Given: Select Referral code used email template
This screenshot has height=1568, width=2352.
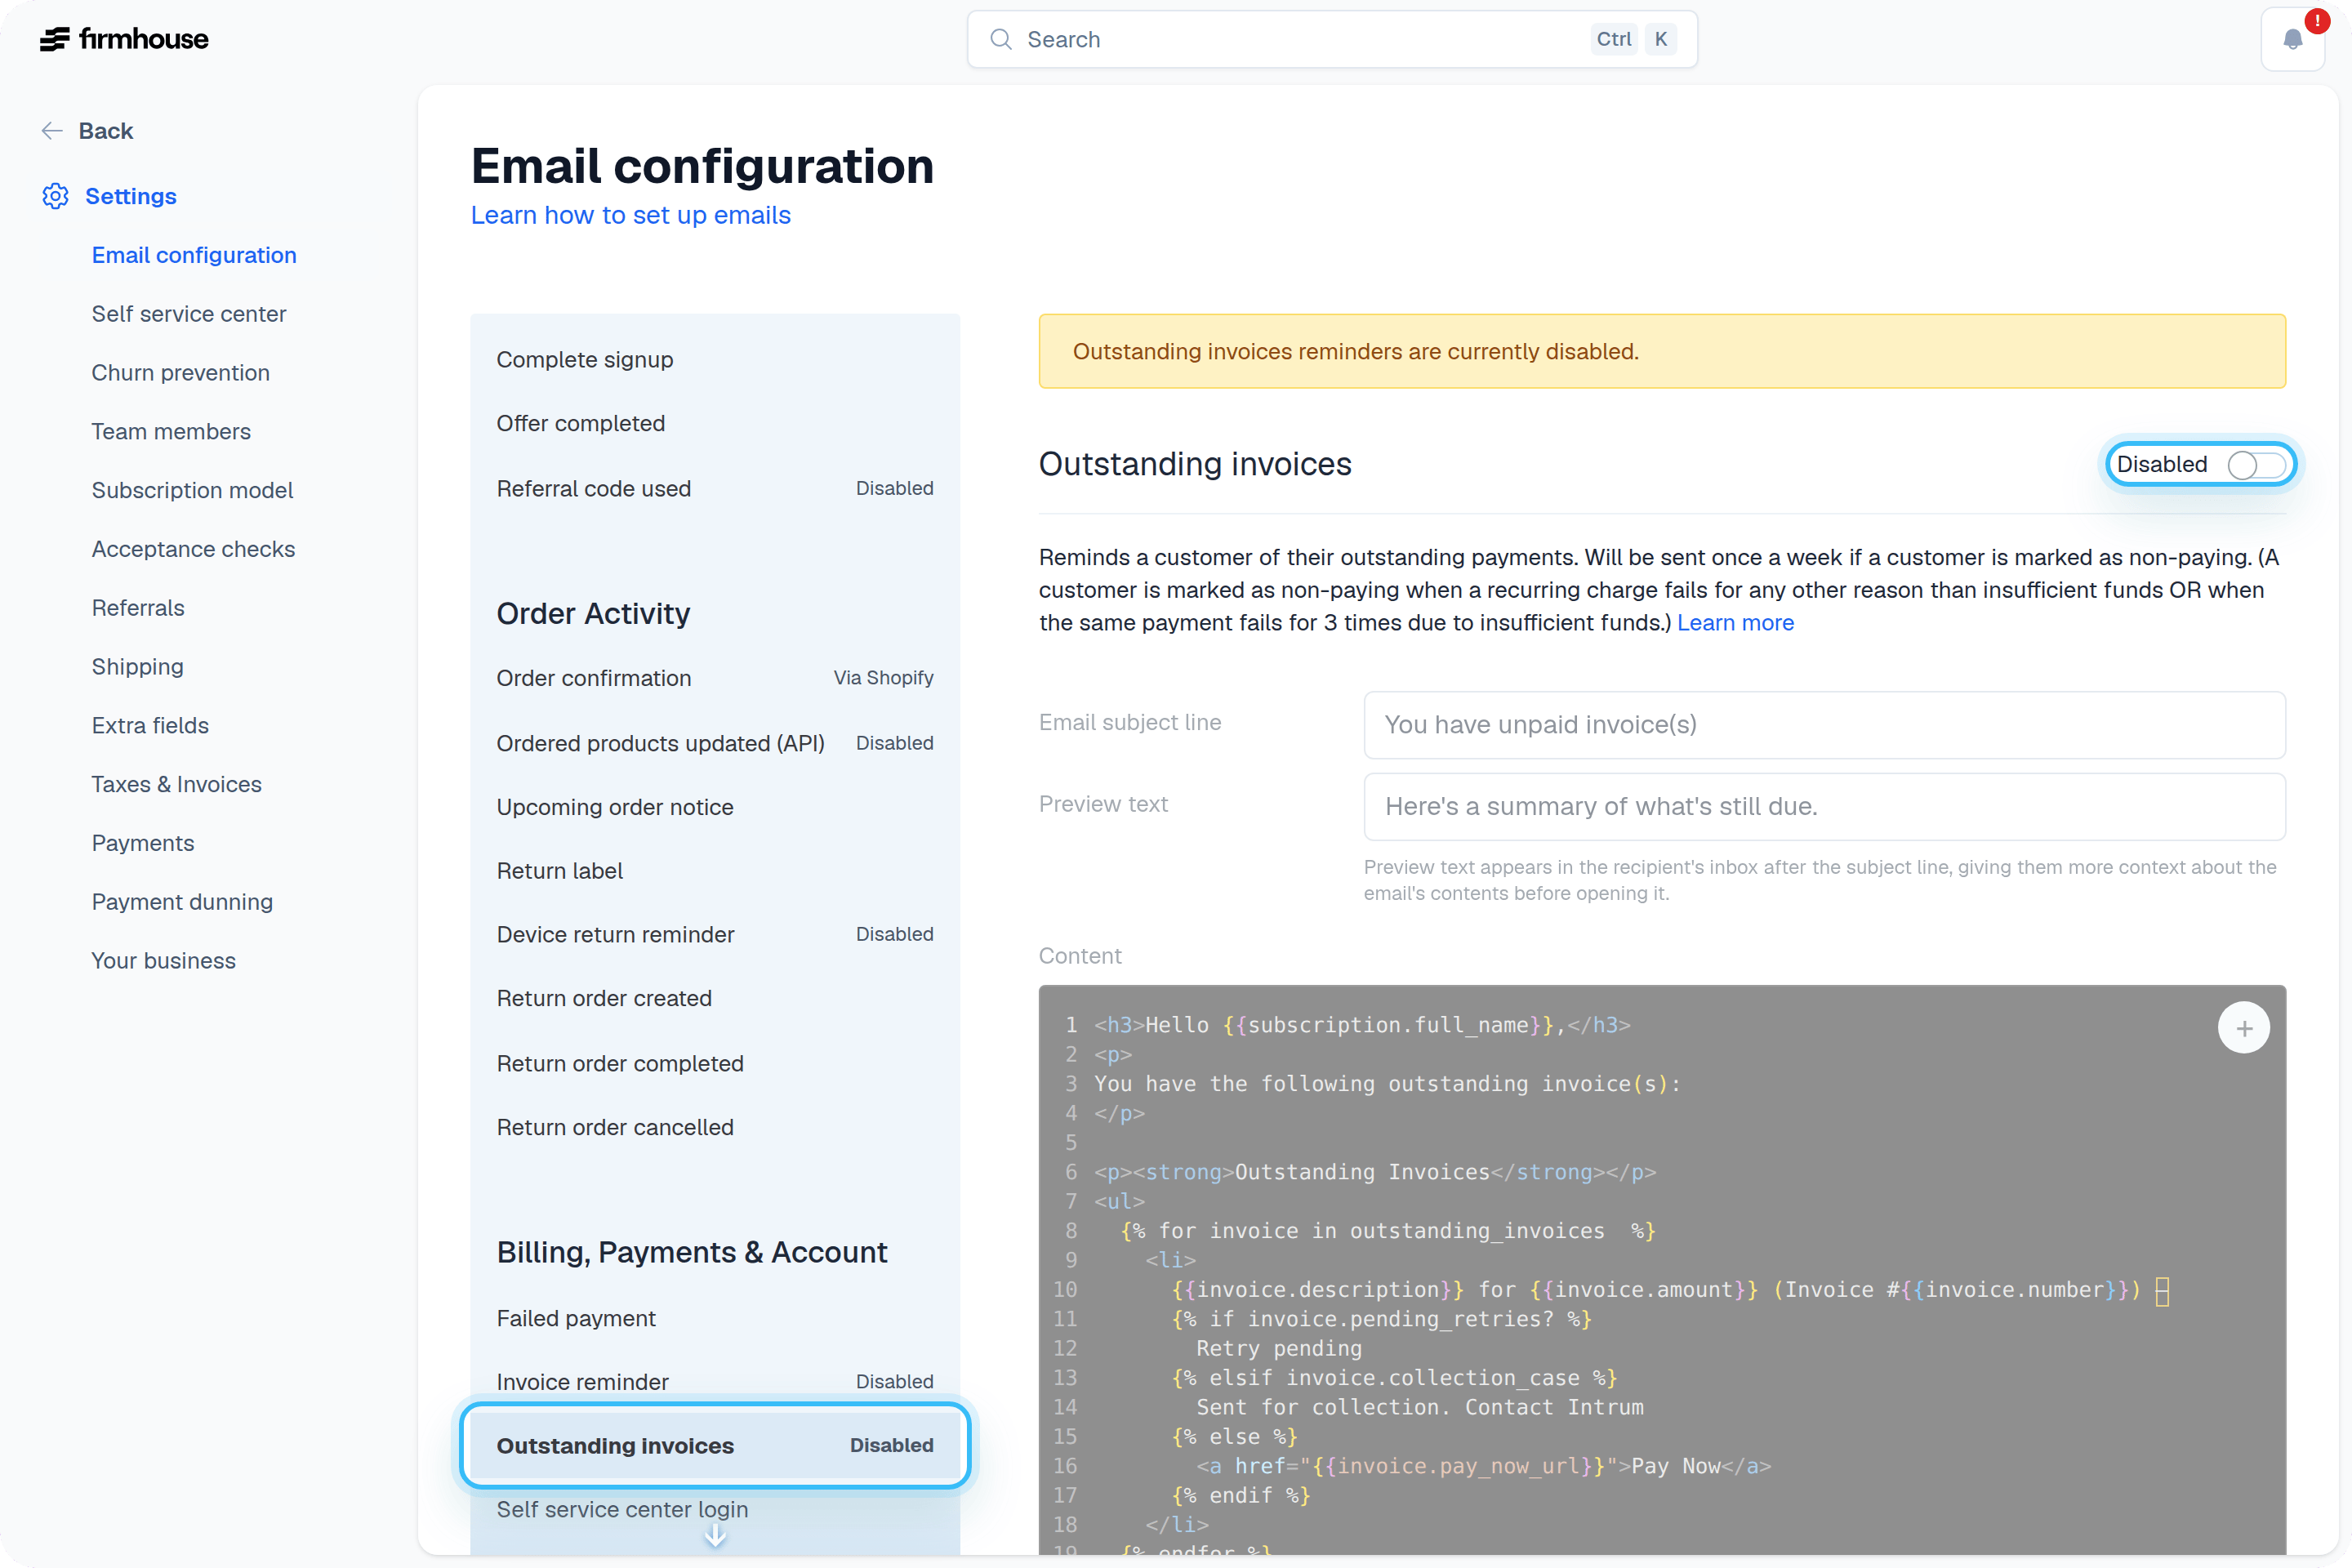Looking at the screenshot, I should (x=715, y=489).
